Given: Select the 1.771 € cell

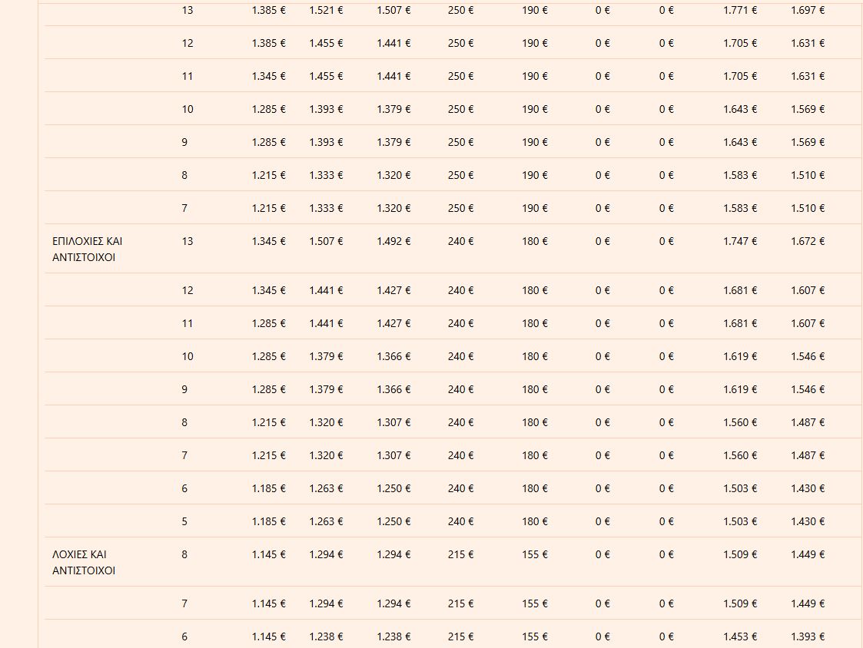Looking at the screenshot, I should (739, 10).
